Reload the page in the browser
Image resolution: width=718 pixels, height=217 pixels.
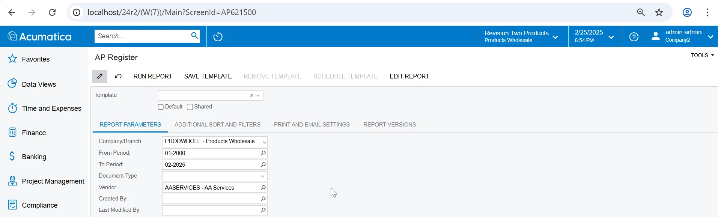52,12
